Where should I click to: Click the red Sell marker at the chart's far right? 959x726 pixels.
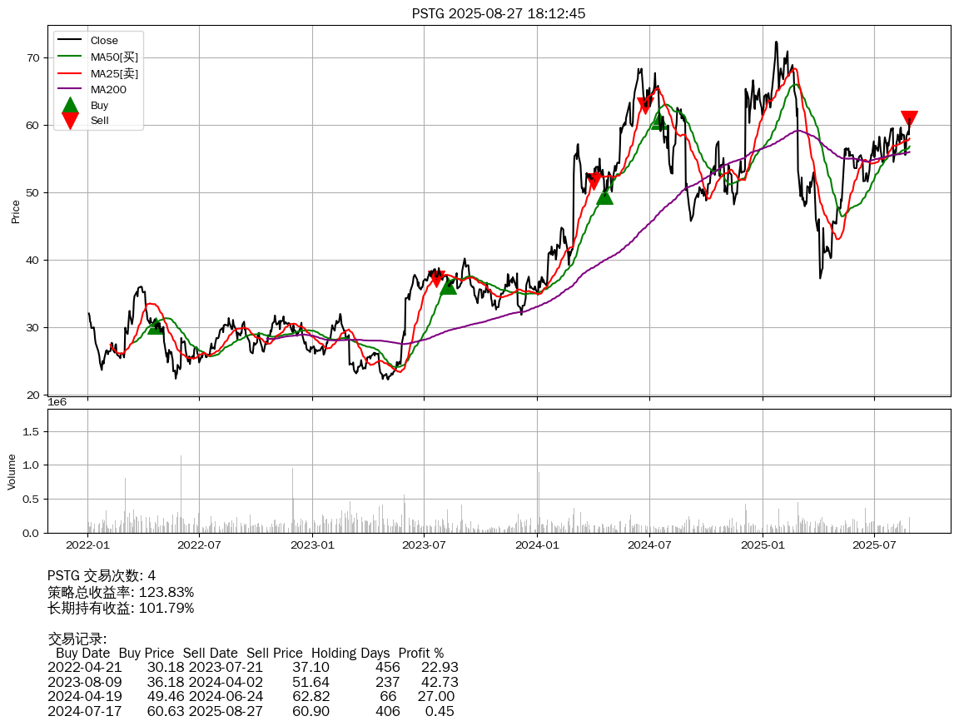909,118
